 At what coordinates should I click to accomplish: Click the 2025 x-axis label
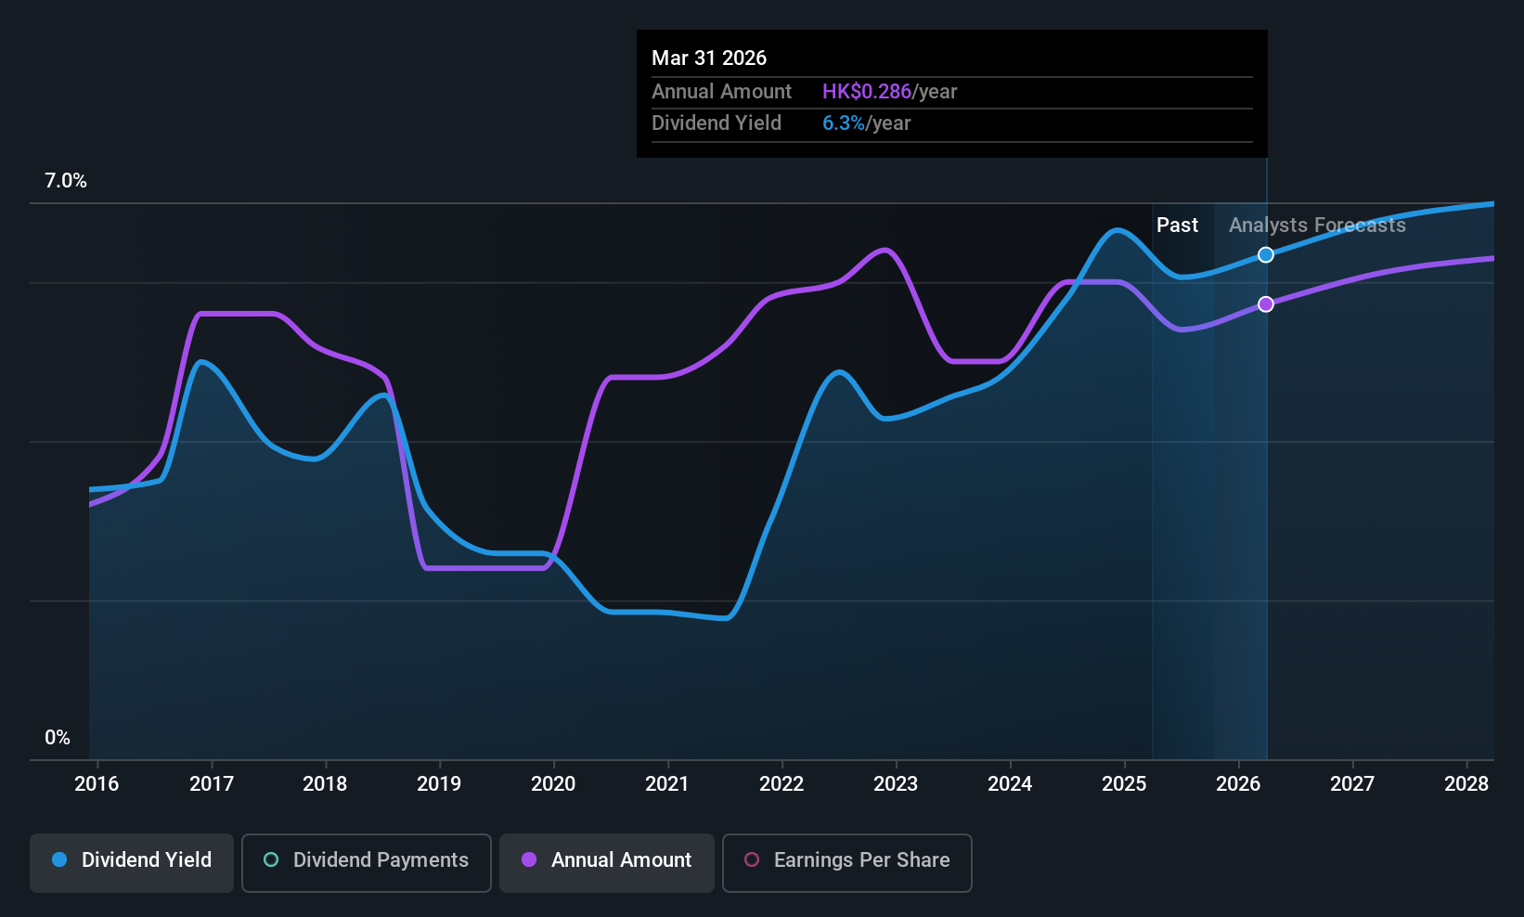[1124, 784]
